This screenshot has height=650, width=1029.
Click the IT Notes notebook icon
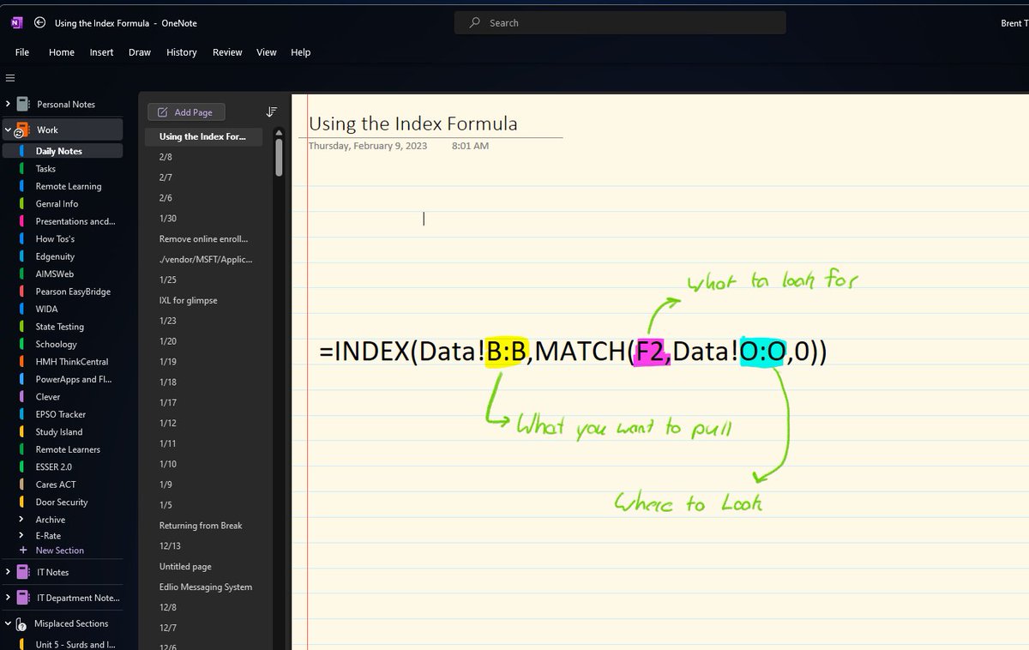(23, 572)
